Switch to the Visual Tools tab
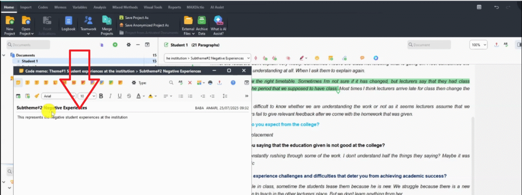This screenshot has height=195, width=522. pos(153,7)
